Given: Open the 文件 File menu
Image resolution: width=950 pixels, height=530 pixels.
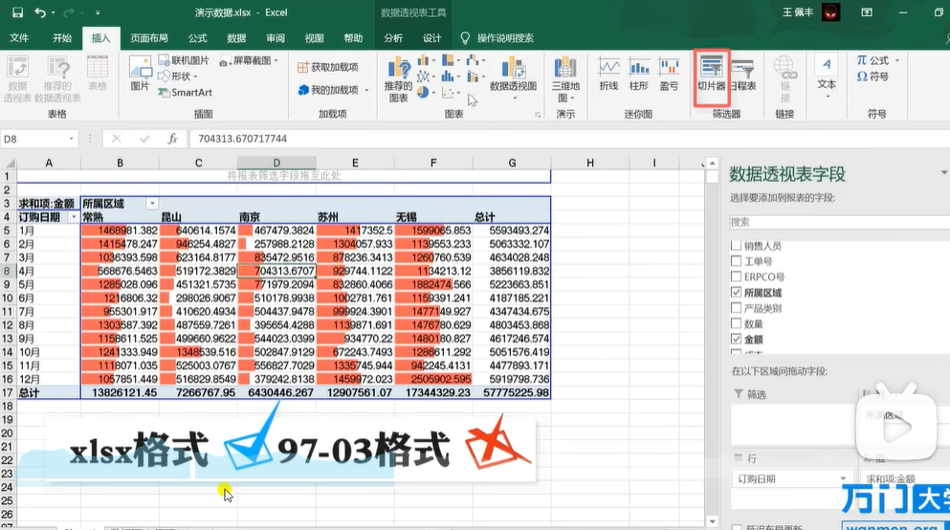Looking at the screenshot, I should click(19, 38).
